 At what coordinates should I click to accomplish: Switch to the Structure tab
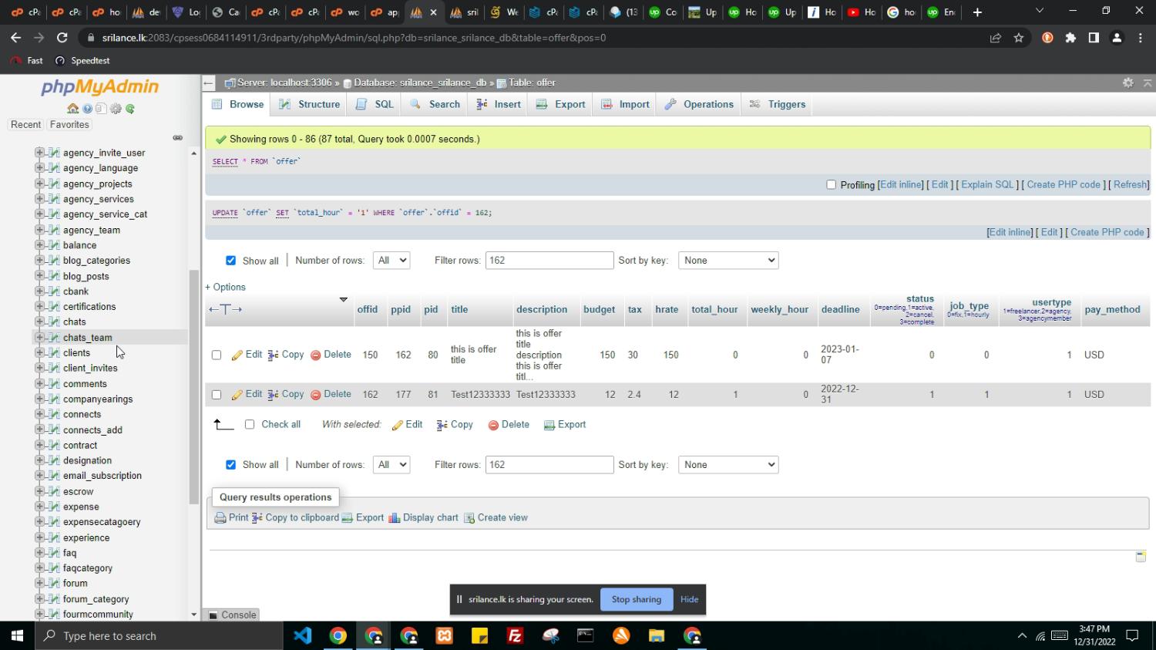[x=309, y=105]
